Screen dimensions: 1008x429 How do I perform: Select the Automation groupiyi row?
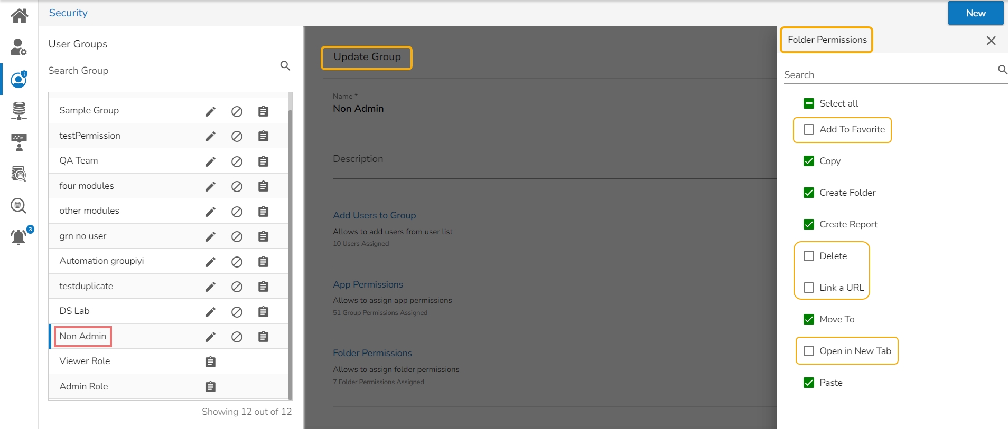coord(169,261)
